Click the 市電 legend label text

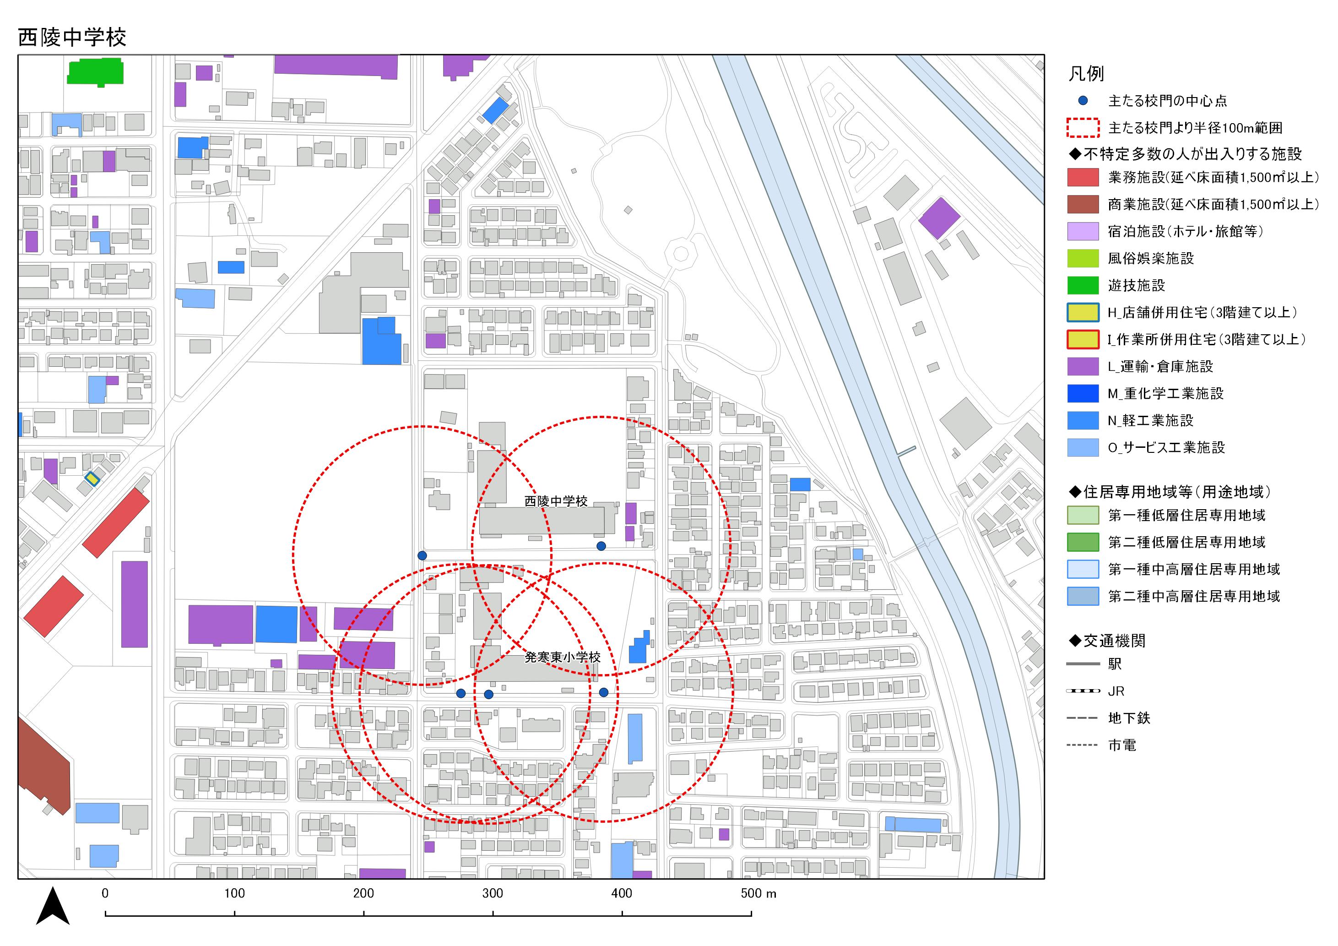click(1122, 745)
